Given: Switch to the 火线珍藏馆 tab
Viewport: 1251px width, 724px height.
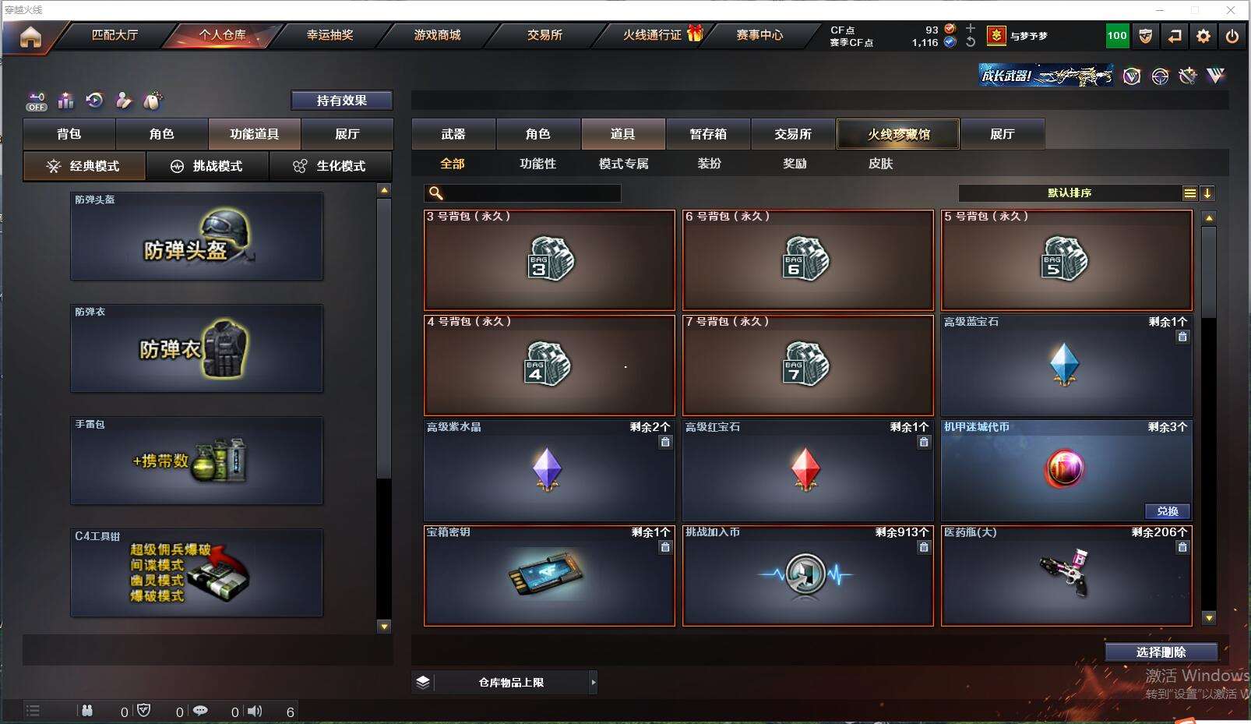Looking at the screenshot, I should [x=898, y=134].
